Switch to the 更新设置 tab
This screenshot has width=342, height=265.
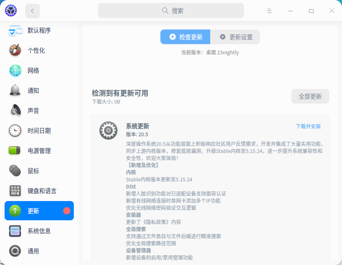[235, 37]
